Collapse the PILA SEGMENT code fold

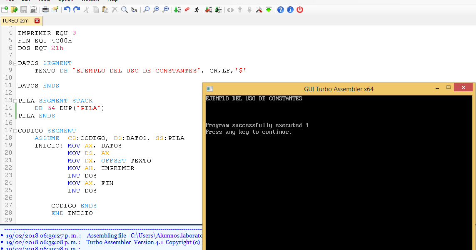tap(14, 100)
